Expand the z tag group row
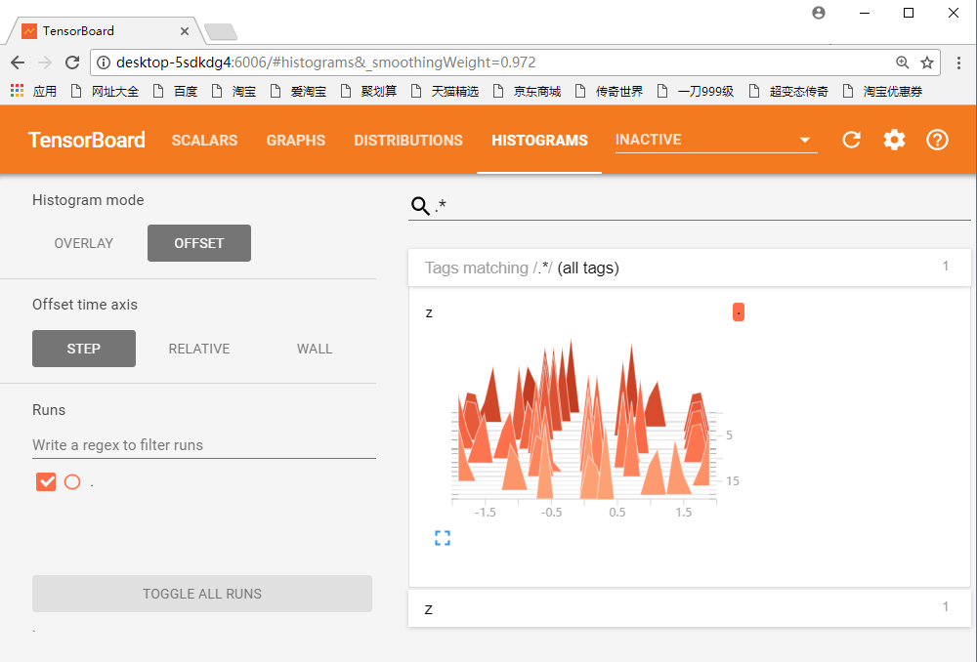 689,608
